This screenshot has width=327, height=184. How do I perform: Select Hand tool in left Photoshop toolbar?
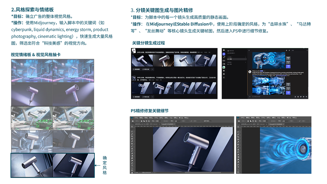tap(132, 172)
